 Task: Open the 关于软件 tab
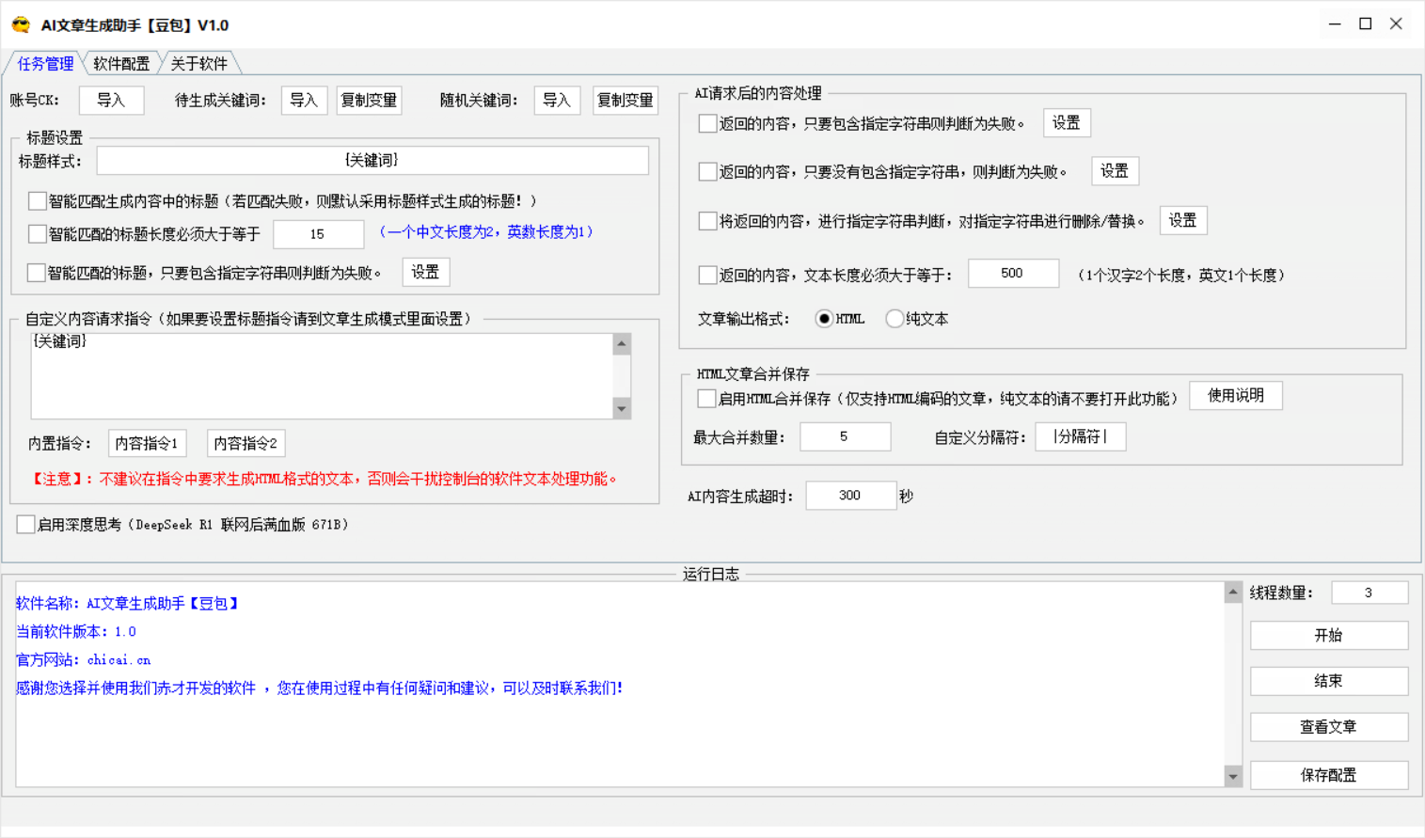pos(198,63)
